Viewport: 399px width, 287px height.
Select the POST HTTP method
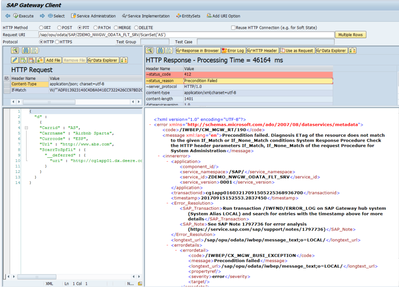[59, 28]
